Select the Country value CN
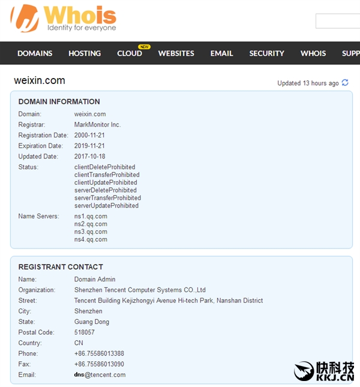Screen dimensions: 360x387 [79, 343]
